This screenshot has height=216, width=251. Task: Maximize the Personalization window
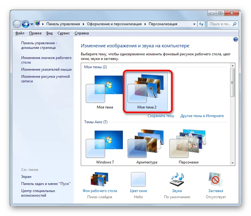[x=220, y=13]
